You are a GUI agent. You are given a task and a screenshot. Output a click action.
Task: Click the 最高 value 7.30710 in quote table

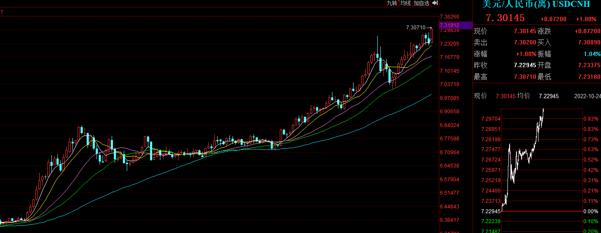click(525, 77)
